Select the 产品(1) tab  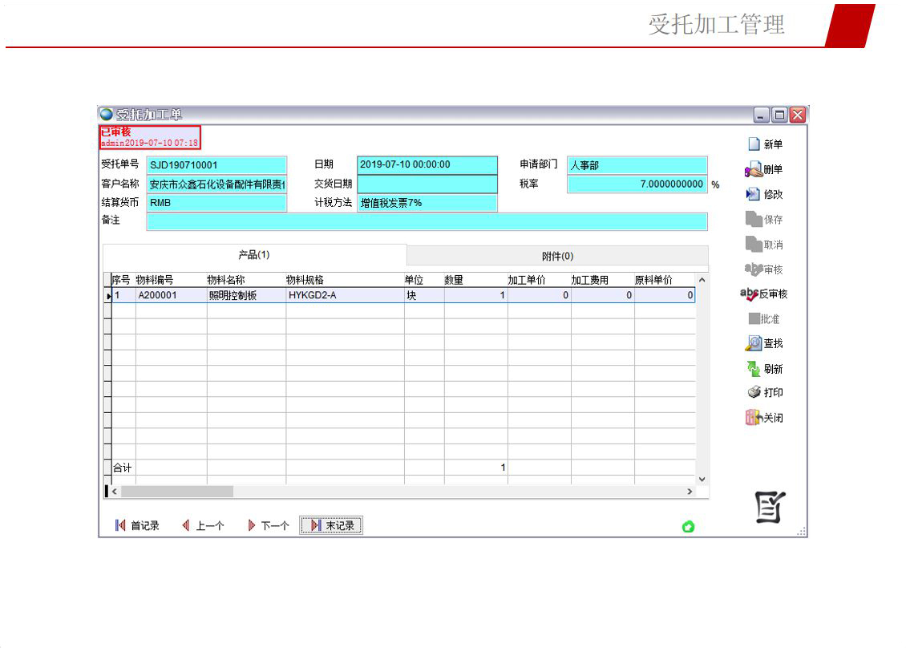coord(254,255)
